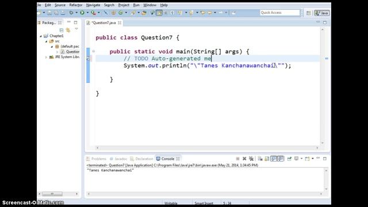
Task: Click the Collapse All icon in Package Explorer
Action: (x=62, y=30)
